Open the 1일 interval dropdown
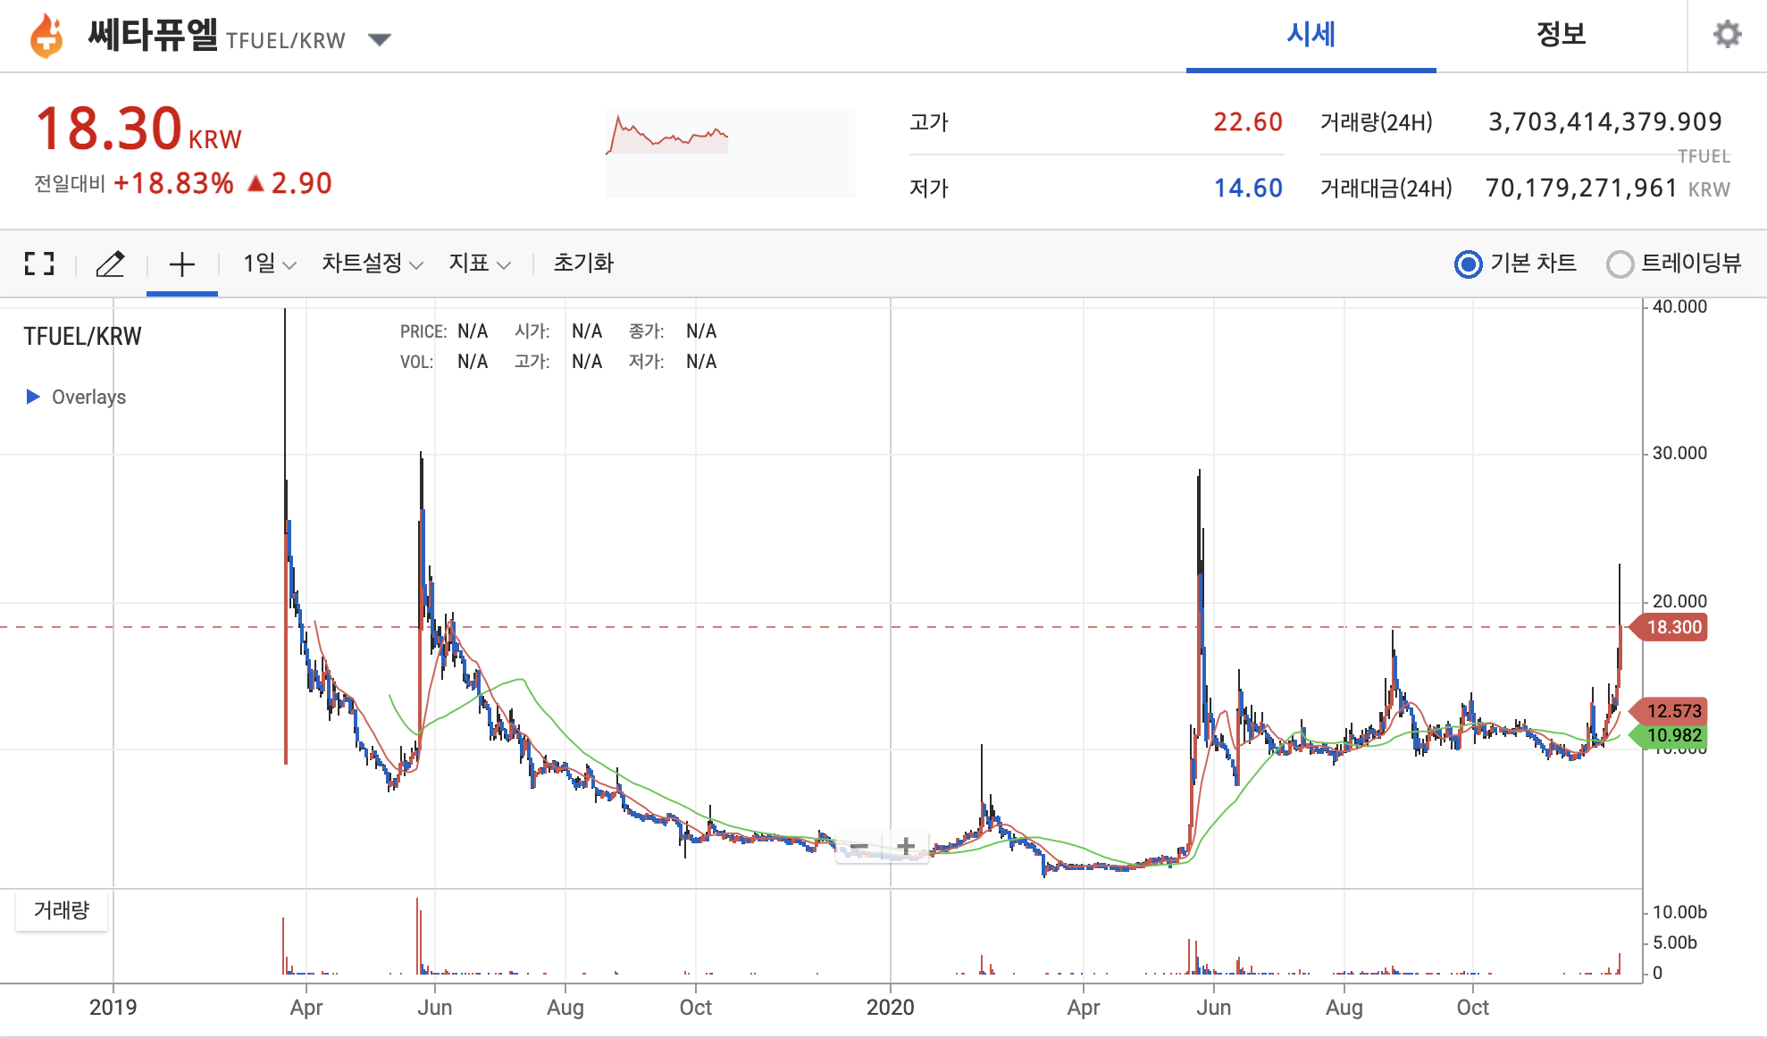Image resolution: width=1767 pixels, height=1038 pixels. (x=269, y=264)
